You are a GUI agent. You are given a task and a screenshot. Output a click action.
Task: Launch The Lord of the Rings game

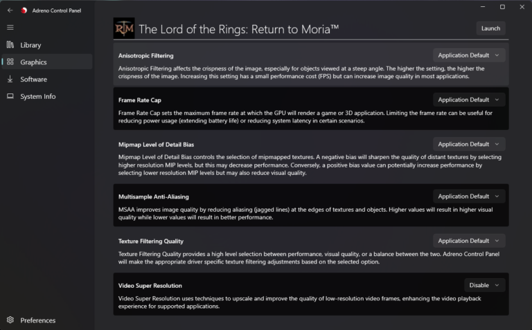pyautogui.click(x=490, y=28)
